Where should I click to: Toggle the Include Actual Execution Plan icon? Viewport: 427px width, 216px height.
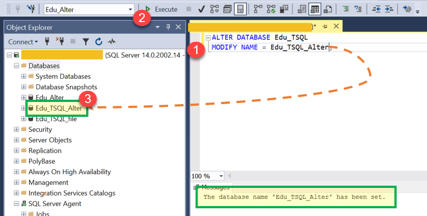(258, 9)
